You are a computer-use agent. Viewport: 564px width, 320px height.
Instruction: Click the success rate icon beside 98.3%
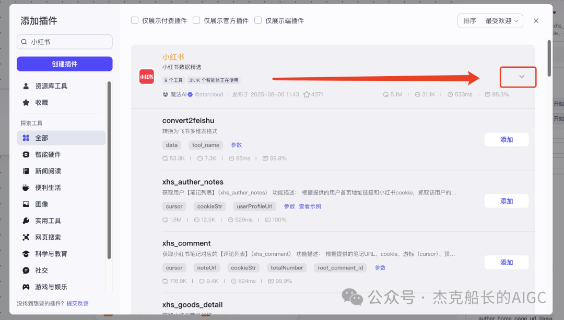point(487,94)
